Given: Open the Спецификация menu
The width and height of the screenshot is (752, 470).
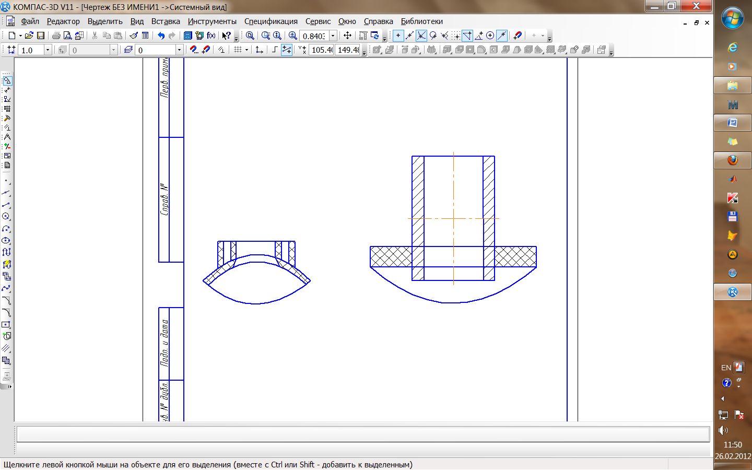Looking at the screenshot, I should (x=271, y=21).
